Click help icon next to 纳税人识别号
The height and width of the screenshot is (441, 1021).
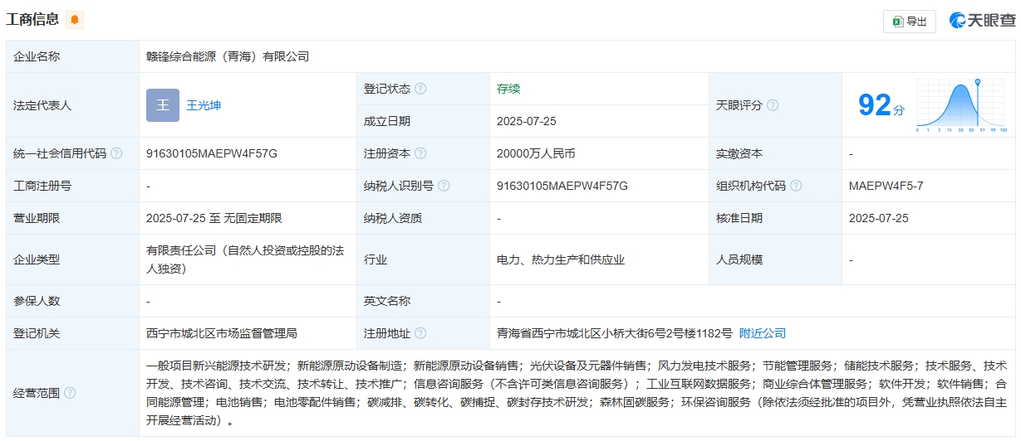444,186
